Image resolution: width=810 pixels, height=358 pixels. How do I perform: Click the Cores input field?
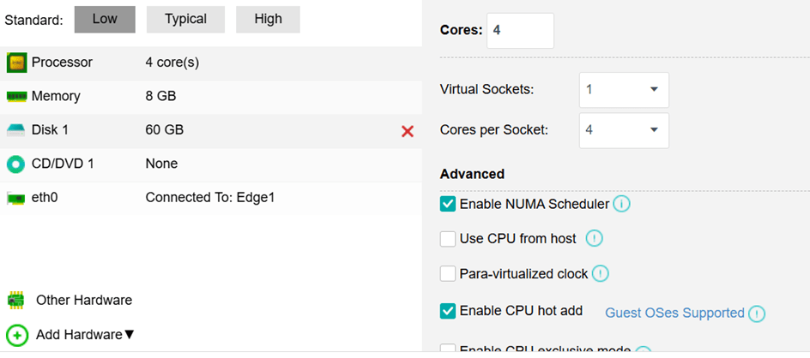click(520, 31)
